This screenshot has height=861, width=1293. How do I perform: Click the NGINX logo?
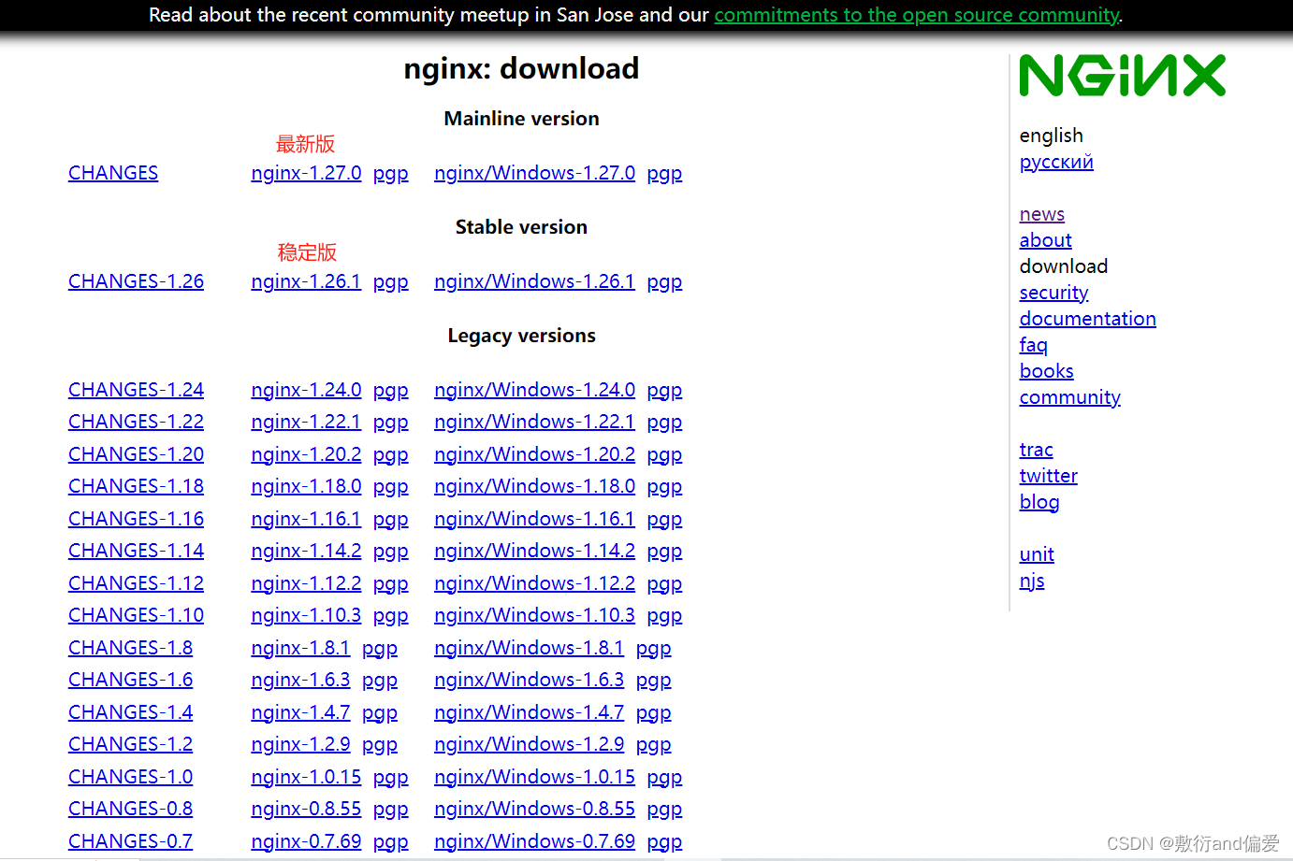point(1122,76)
